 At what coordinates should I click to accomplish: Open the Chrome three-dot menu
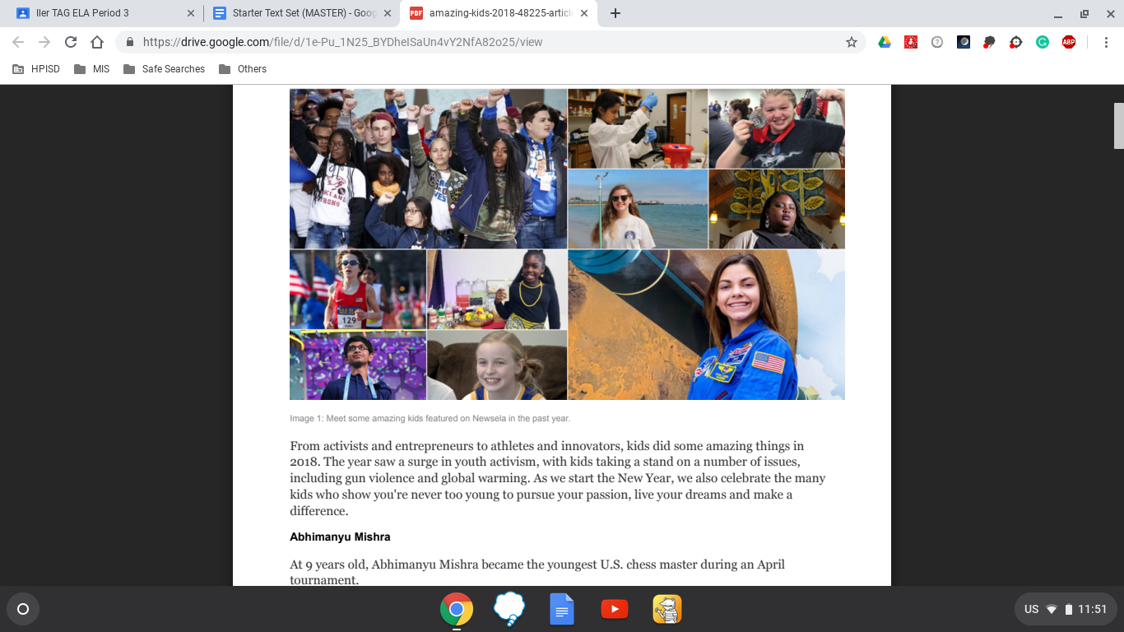(x=1102, y=42)
